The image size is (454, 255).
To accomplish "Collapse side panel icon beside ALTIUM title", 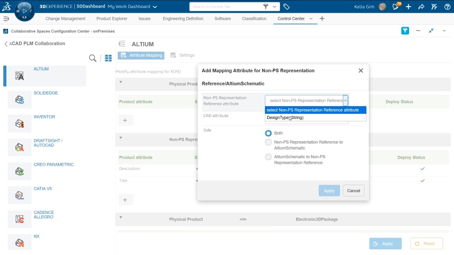I will [122, 43].
